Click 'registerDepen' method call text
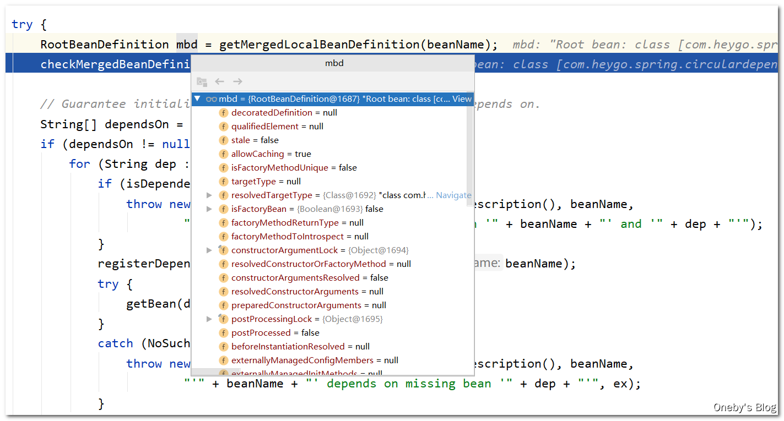This screenshot has height=421, width=784. point(144,264)
